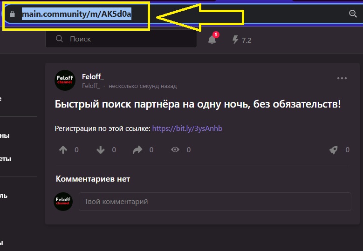Click the post title about партнёра
The width and height of the screenshot is (363, 251).
[198, 104]
